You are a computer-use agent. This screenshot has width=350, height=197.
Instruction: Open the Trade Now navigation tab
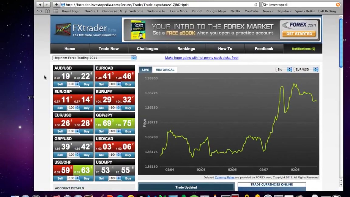(109, 49)
